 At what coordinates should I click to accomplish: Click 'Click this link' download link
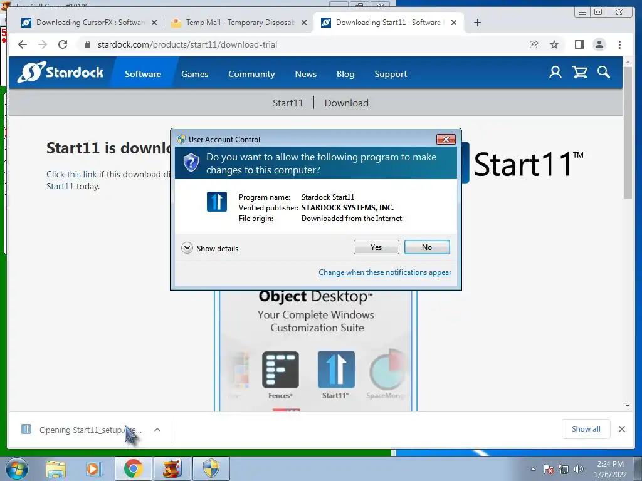tap(71, 174)
